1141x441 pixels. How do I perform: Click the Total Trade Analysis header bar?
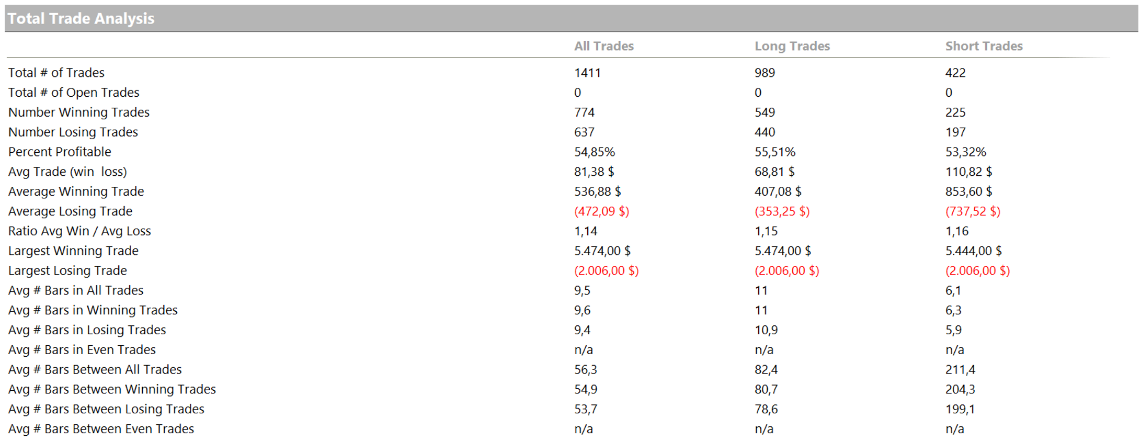[81, 19]
